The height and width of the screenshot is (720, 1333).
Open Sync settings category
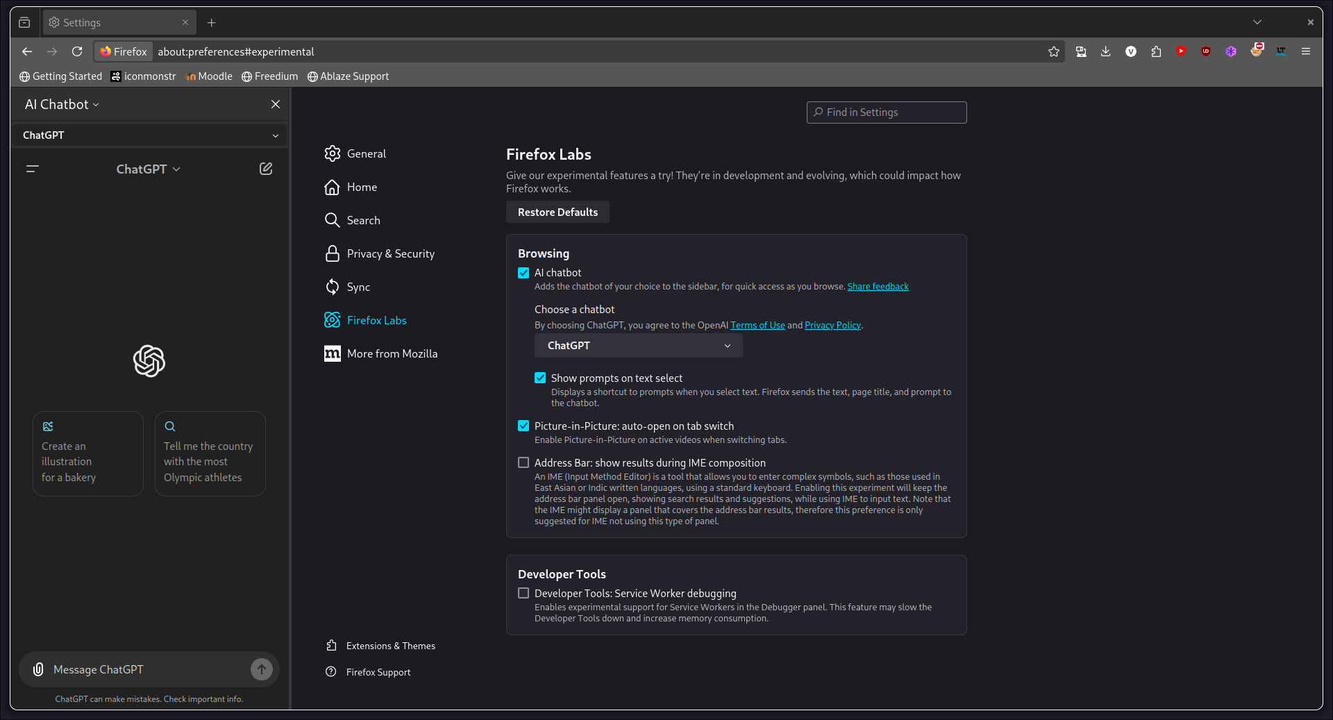pyautogui.click(x=347, y=287)
